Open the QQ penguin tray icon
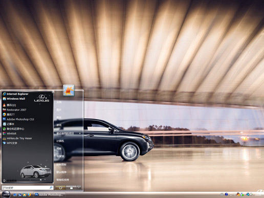The image size is (264, 198). 238,194
